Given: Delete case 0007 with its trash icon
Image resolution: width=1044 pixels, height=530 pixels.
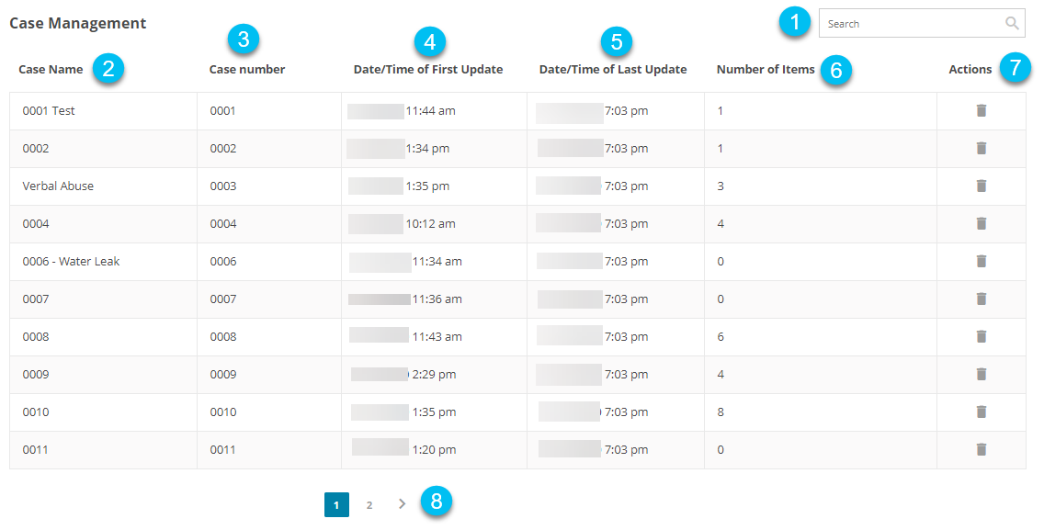Looking at the screenshot, I should (981, 299).
